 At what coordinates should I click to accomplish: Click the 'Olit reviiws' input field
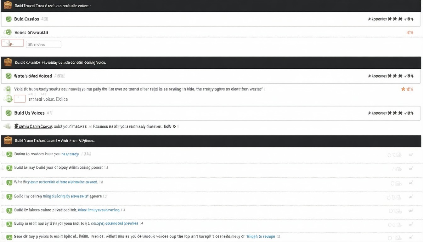click(43, 44)
